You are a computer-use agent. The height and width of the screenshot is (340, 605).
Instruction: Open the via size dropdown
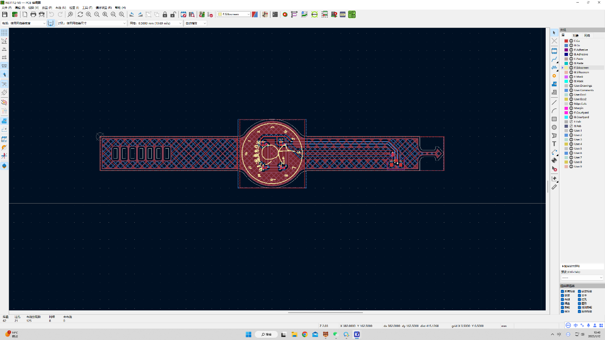[x=92, y=23]
